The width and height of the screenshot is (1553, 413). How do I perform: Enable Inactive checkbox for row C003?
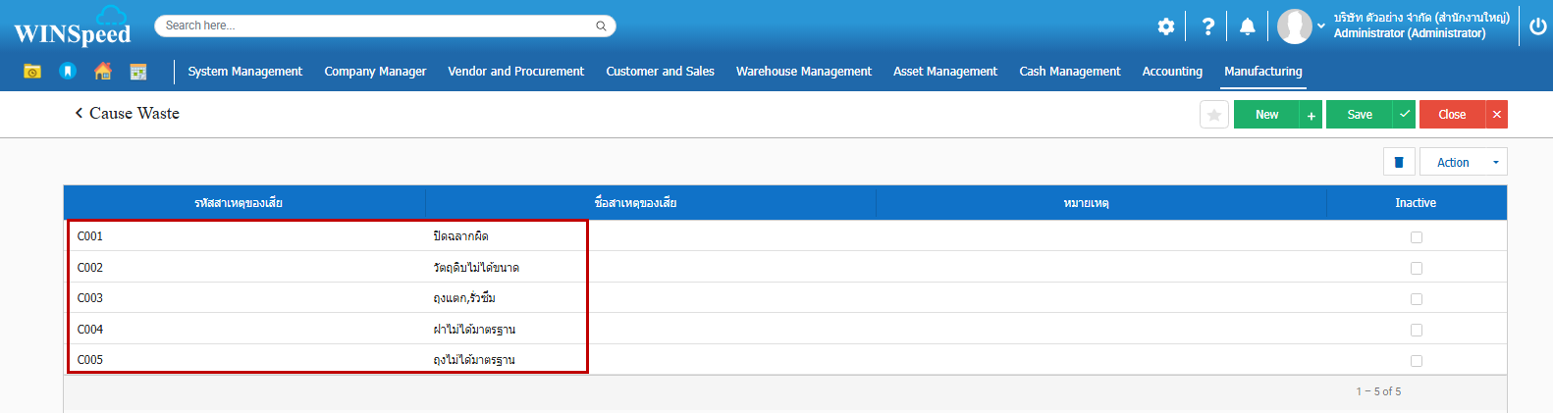1416,299
